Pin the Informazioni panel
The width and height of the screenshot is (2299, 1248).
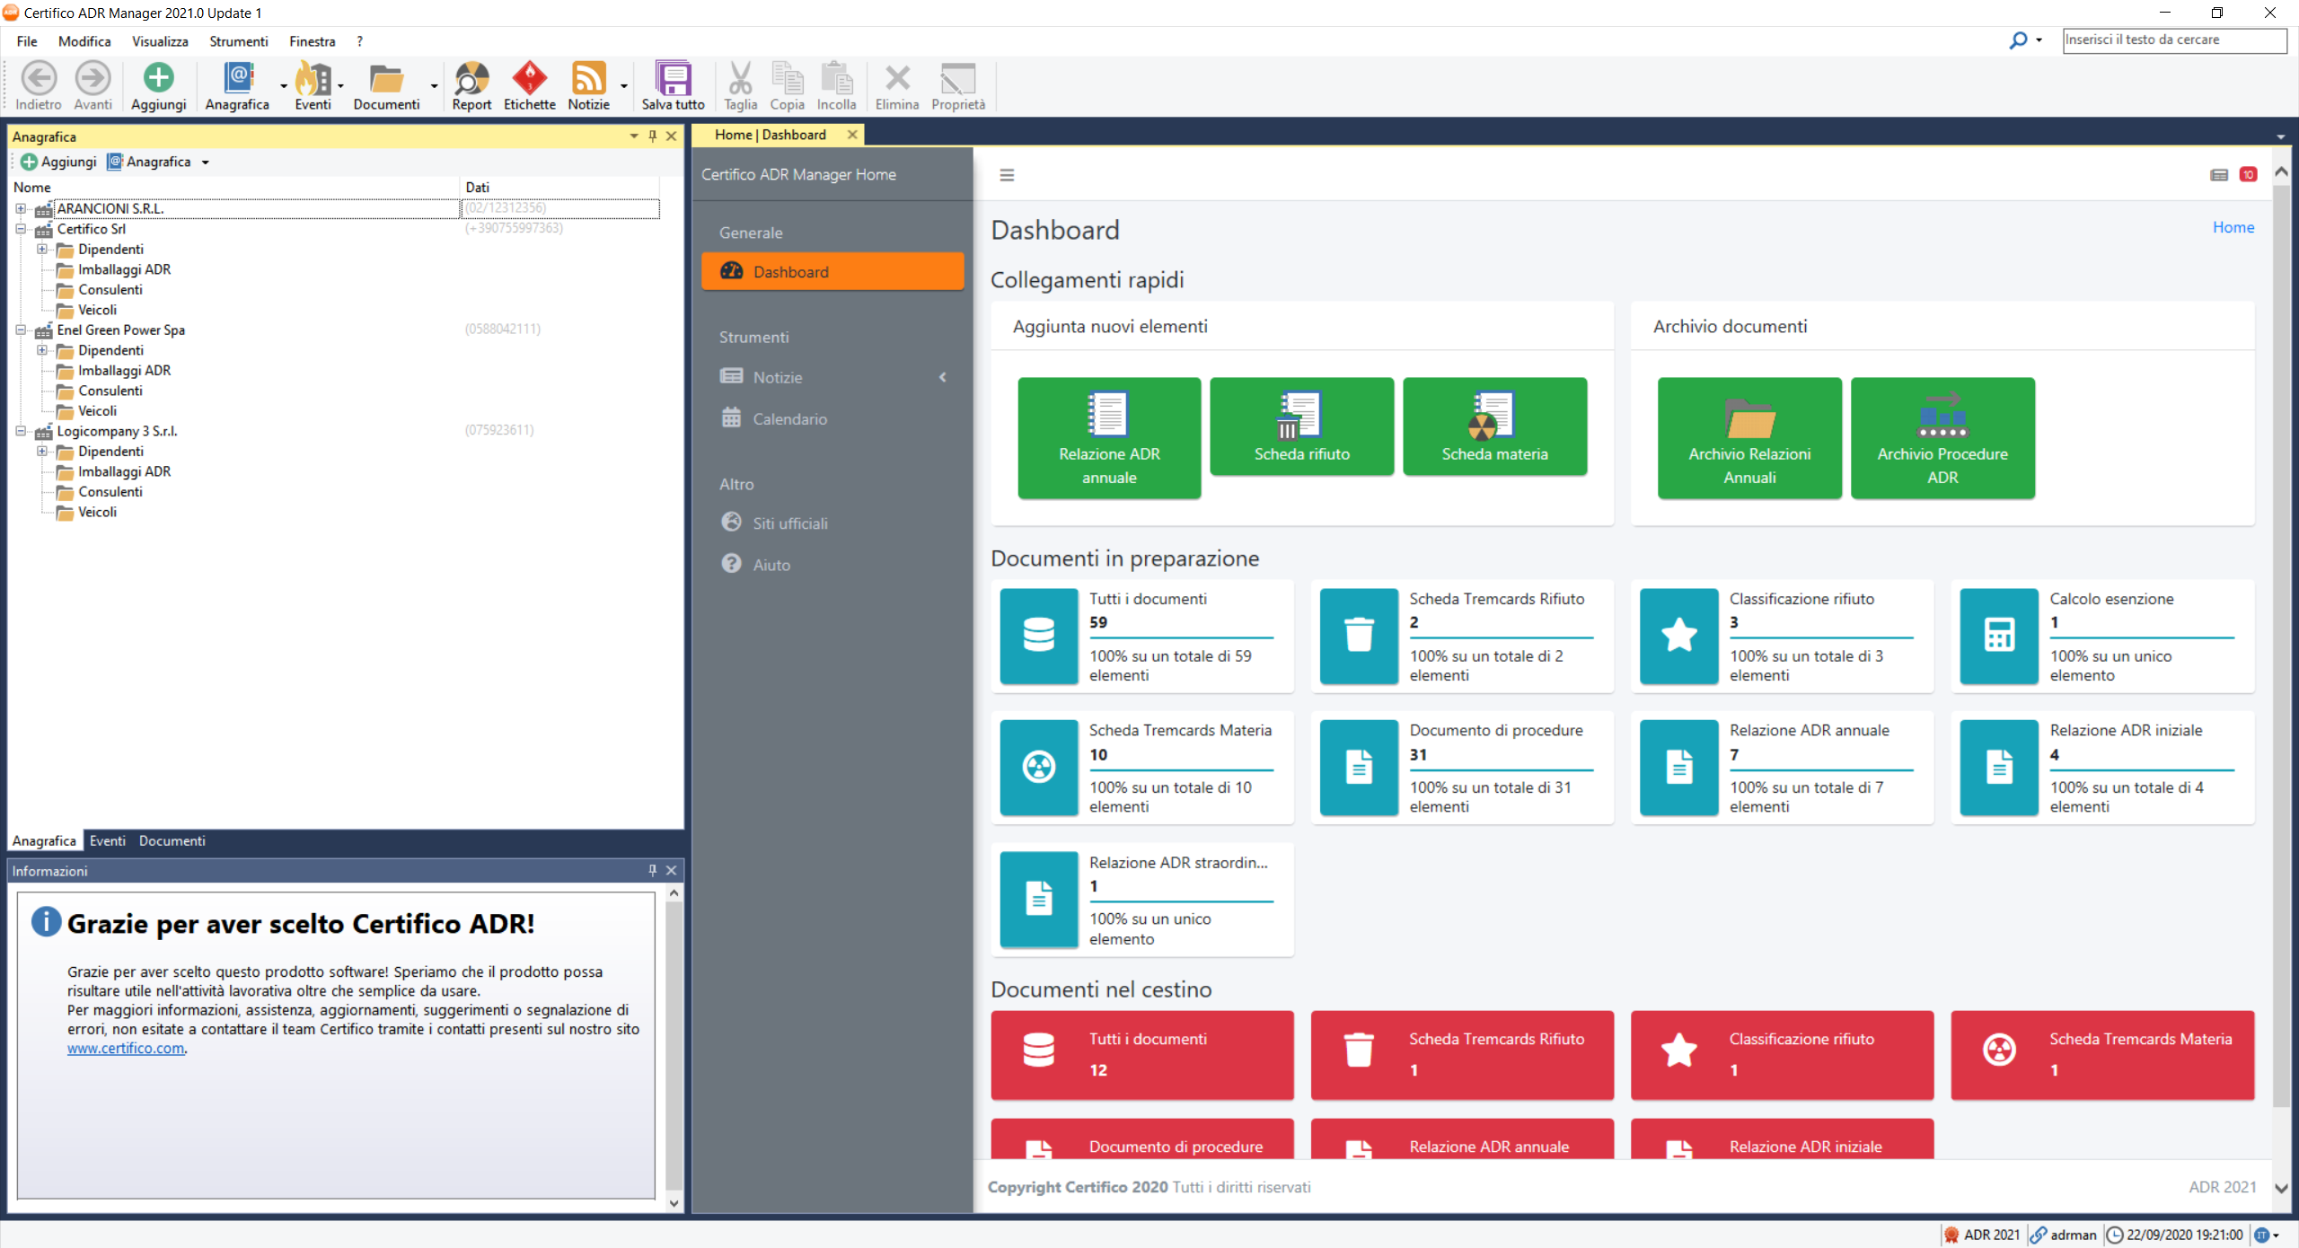point(653,870)
